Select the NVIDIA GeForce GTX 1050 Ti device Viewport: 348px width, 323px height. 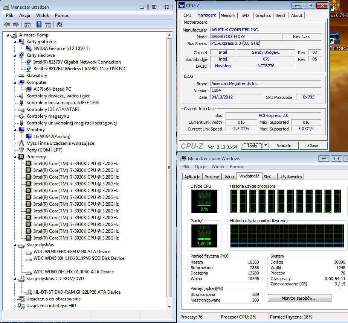61,48
